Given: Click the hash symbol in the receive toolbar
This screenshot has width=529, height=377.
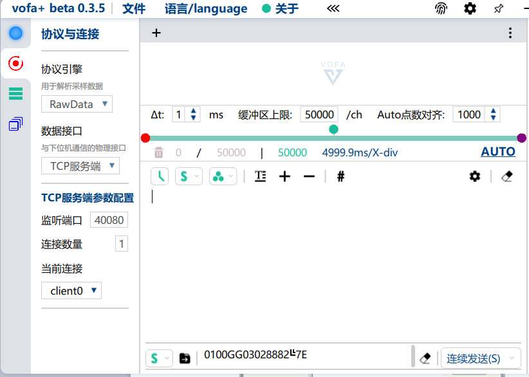Looking at the screenshot, I should click(x=340, y=176).
